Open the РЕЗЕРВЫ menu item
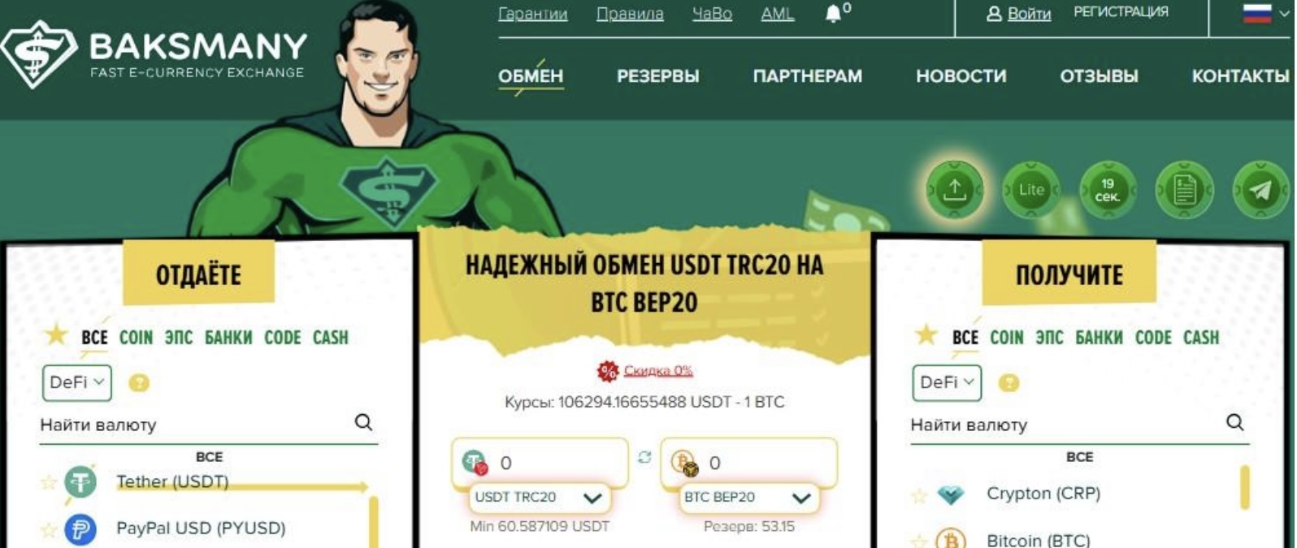 (657, 76)
